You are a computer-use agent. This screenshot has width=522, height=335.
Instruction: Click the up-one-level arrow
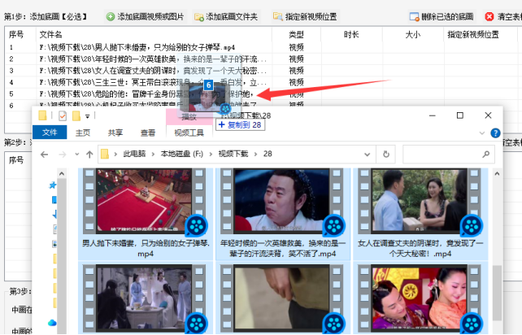click(89, 154)
